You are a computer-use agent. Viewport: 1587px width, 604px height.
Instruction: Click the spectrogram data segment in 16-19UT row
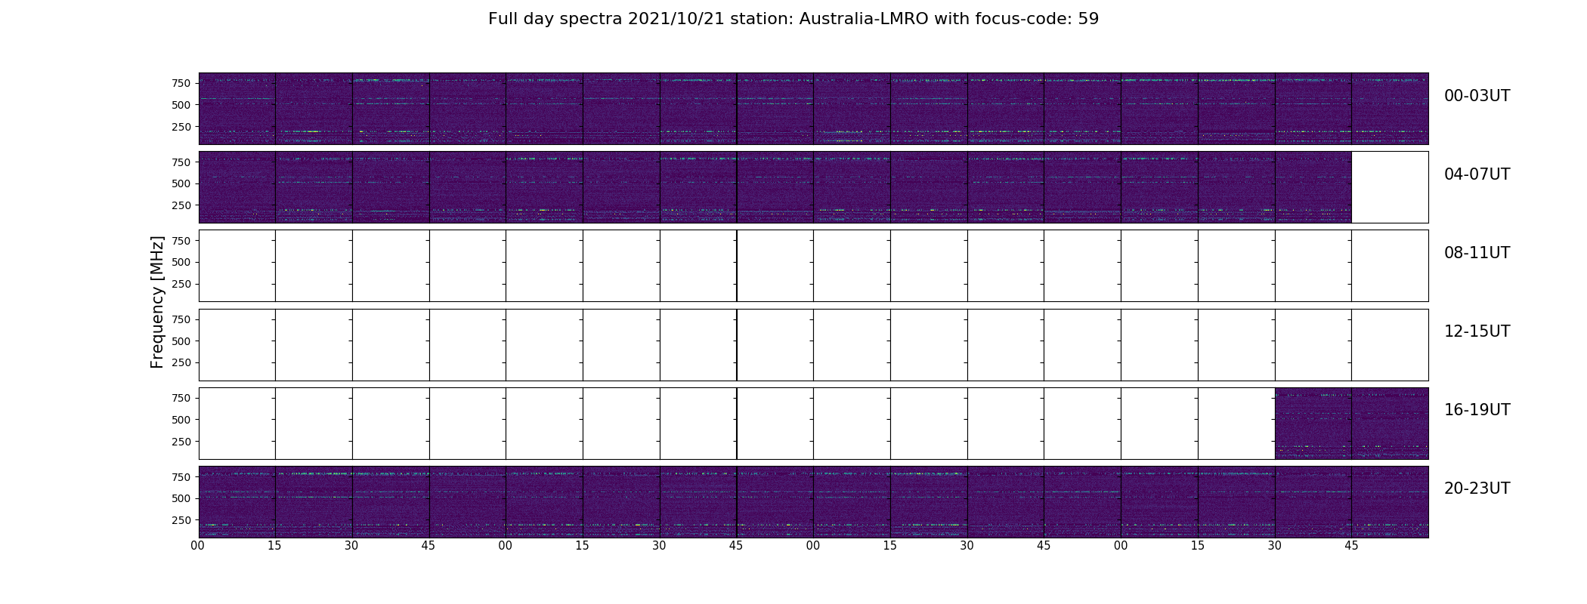tap(1351, 424)
